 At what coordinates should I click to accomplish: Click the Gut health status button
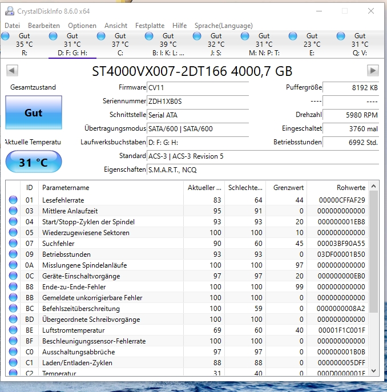click(x=34, y=112)
